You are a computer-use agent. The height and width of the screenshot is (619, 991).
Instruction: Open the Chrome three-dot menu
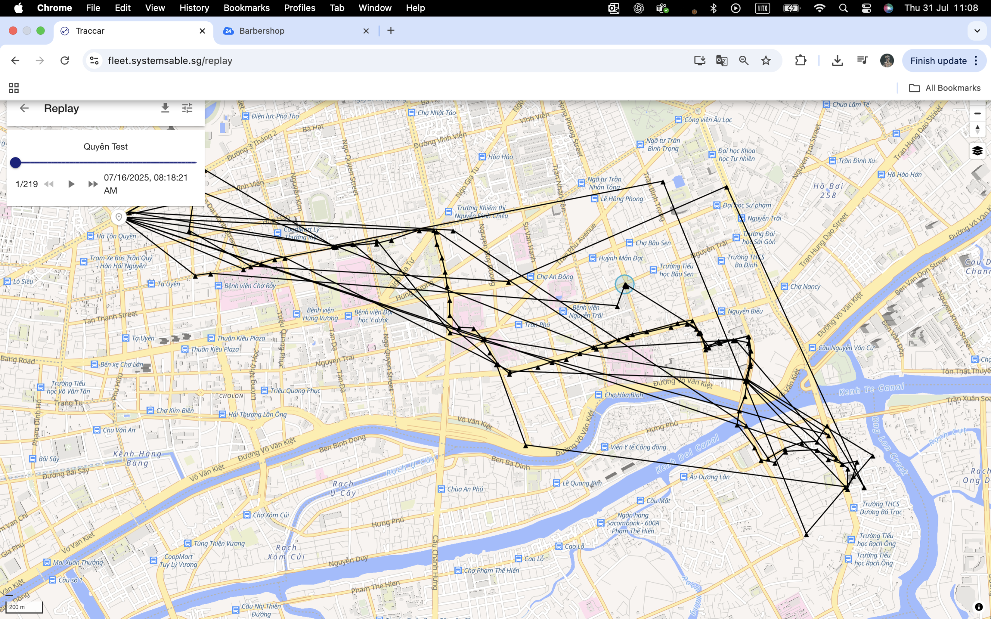coord(976,61)
